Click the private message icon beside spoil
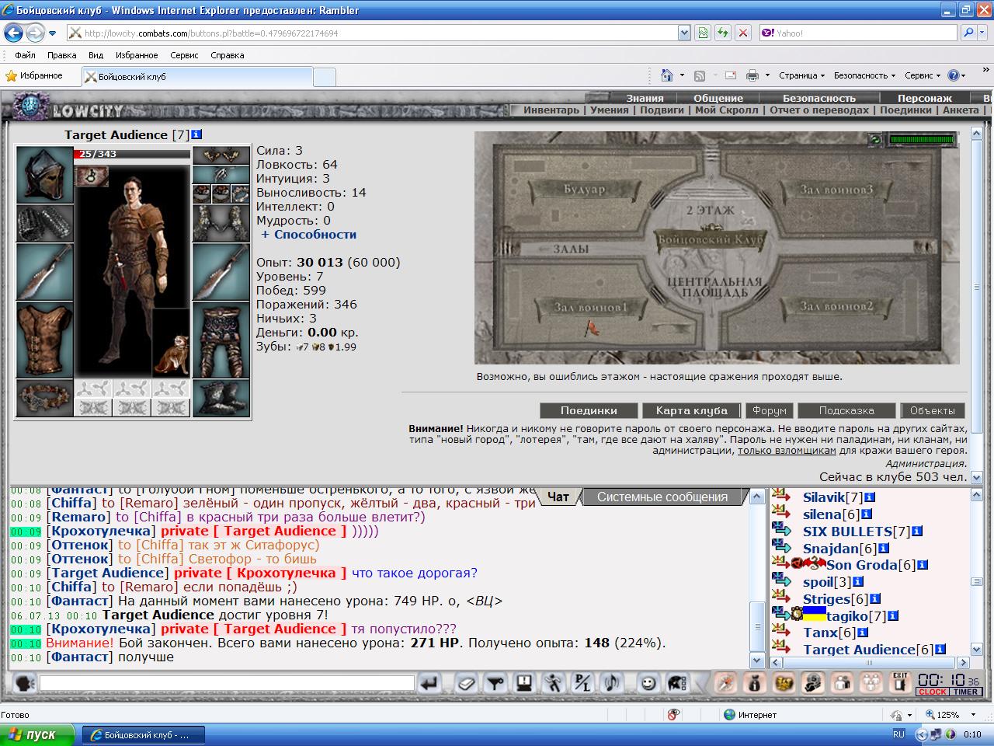994x746 pixels. click(x=782, y=580)
